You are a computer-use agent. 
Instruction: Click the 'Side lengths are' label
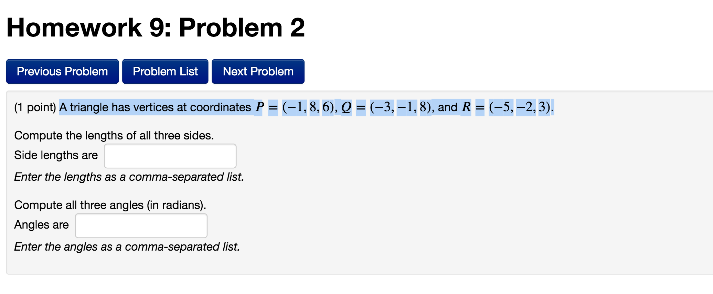point(56,155)
